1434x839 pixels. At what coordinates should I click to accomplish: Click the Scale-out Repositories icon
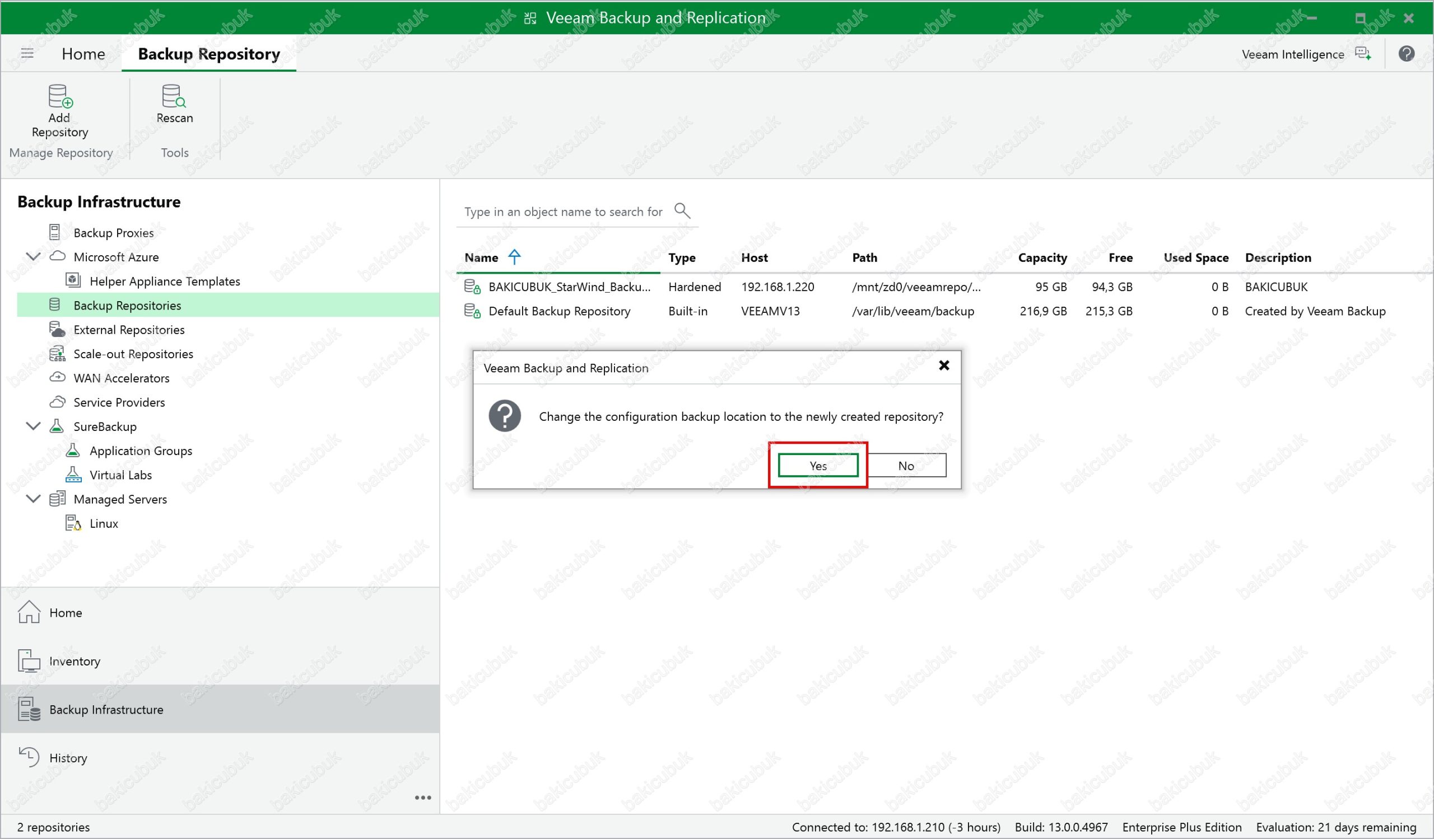pyautogui.click(x=57, y=354)
